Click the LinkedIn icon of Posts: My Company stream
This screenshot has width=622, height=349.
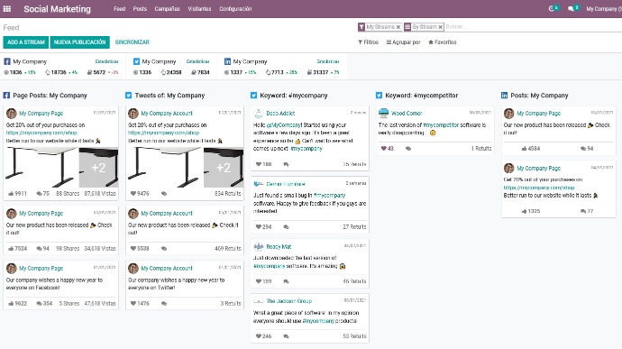pos(504,96)
